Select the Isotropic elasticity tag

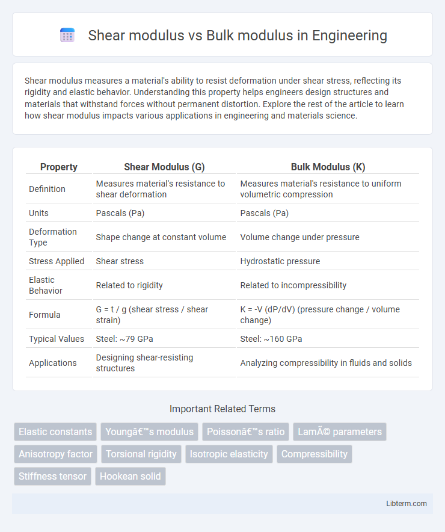point(229,454)
